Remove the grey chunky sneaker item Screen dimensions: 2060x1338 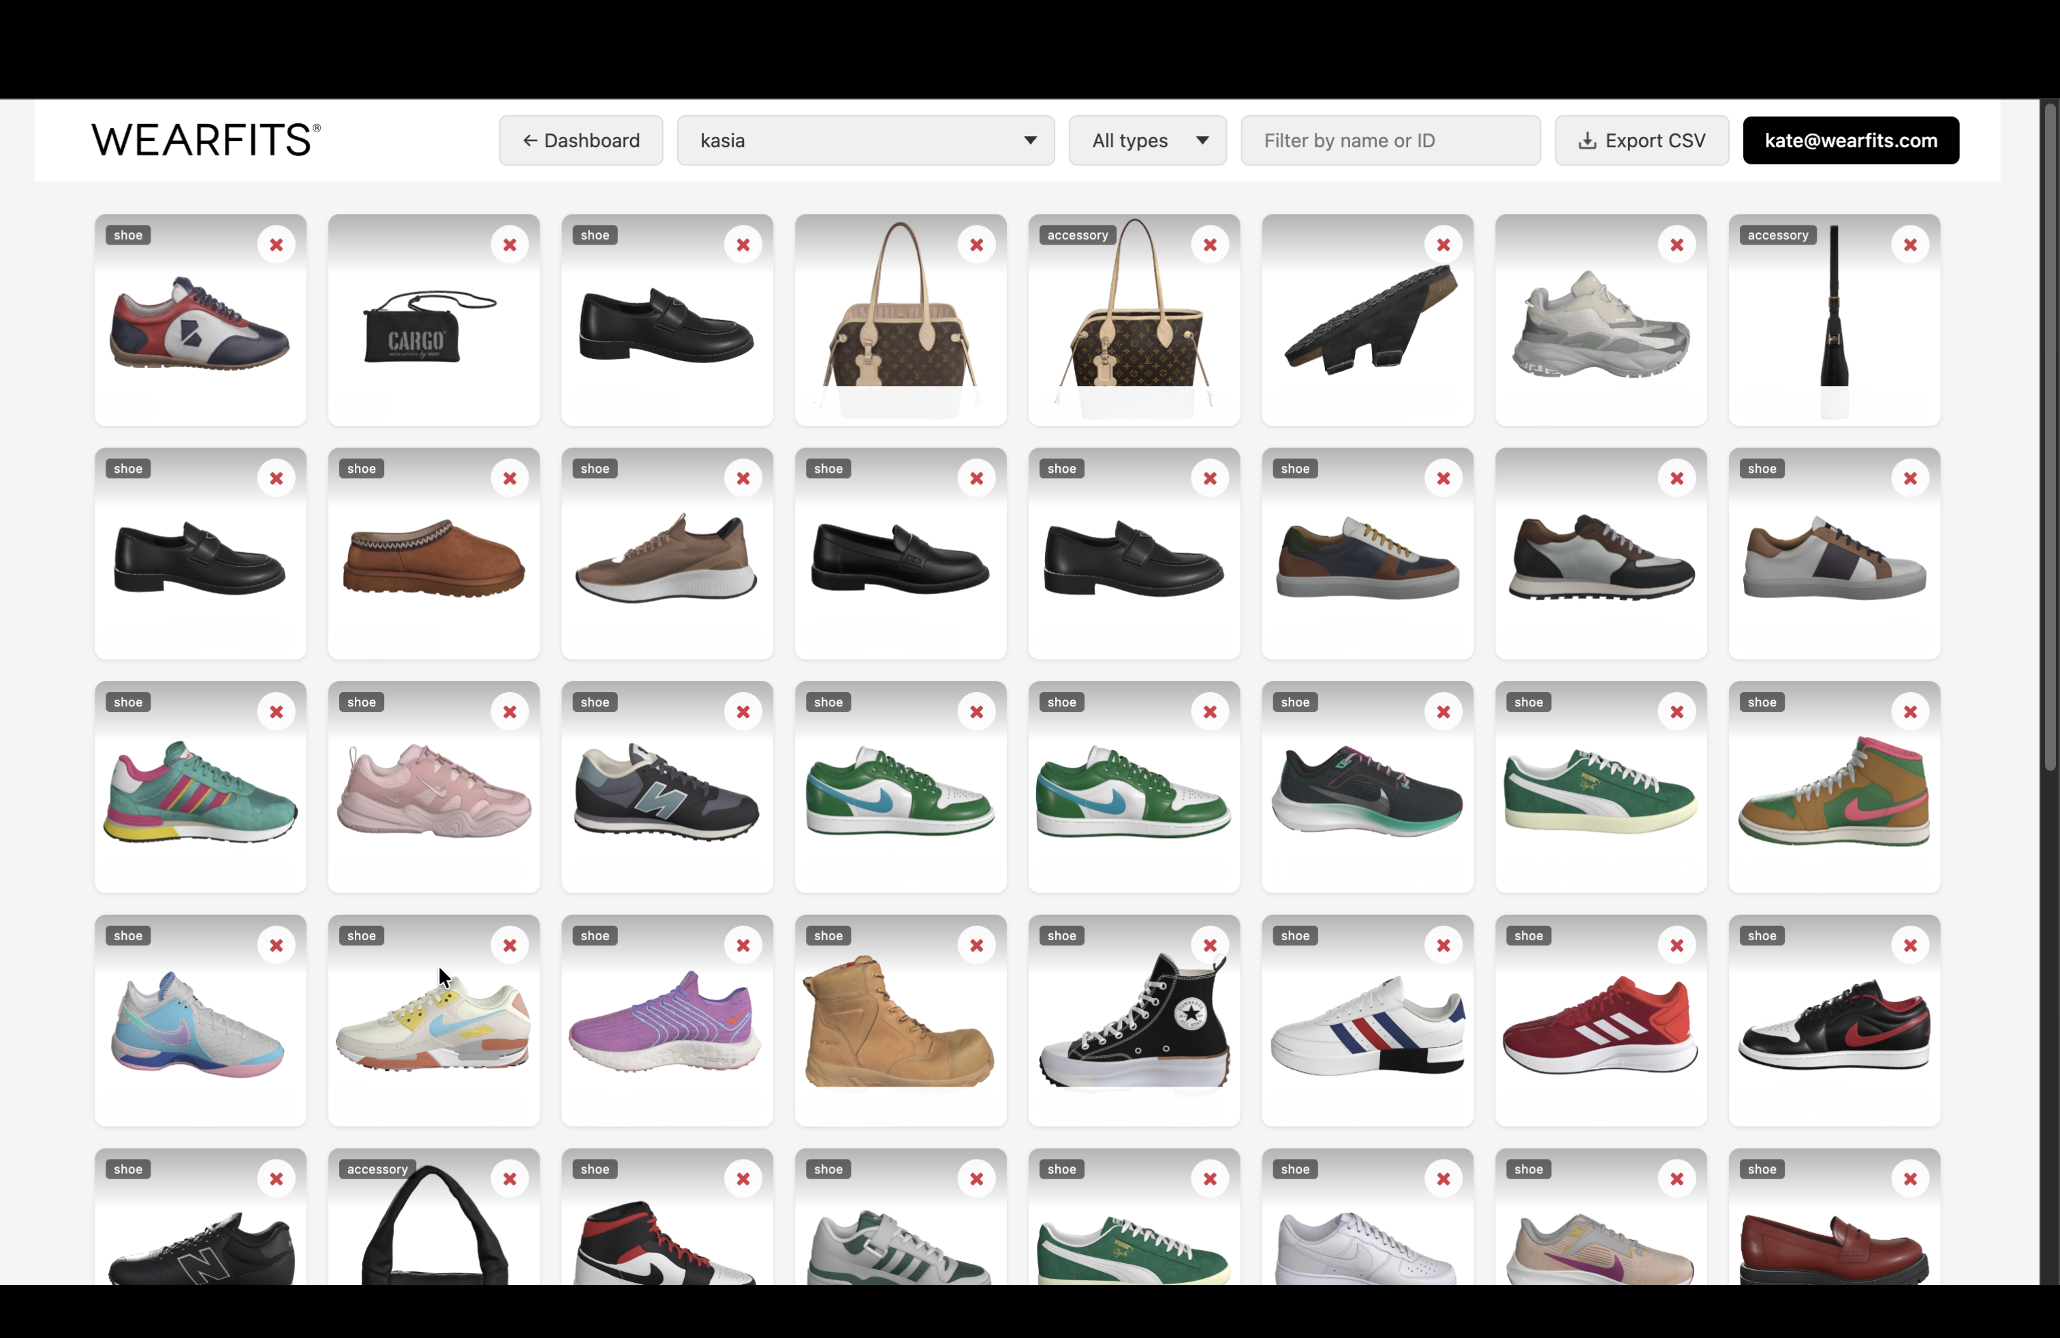pos(1676,245)
